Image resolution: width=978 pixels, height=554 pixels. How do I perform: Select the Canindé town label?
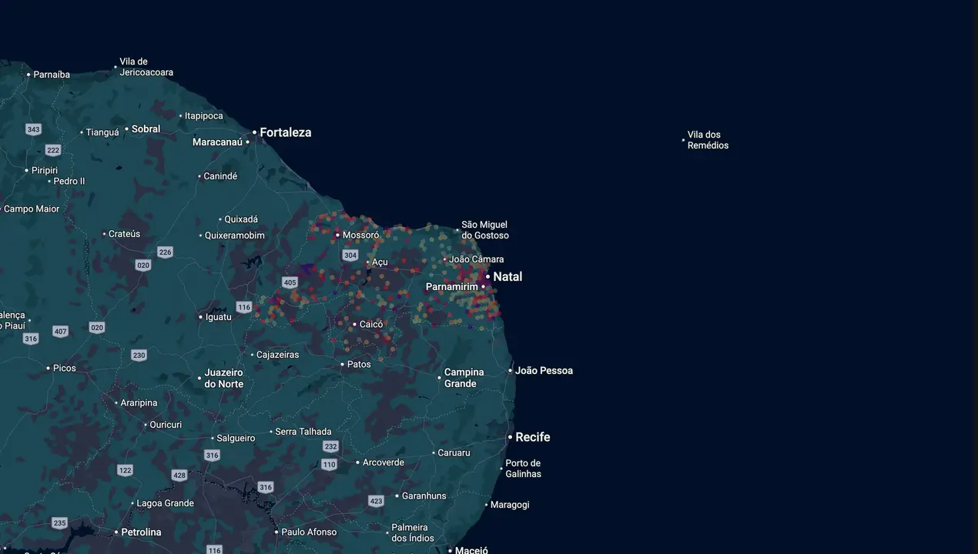[220, 176]
